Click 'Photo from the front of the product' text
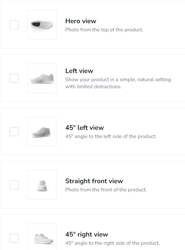Image resolution: width=185 pixels, height=250 pixels. pos(106,190)
